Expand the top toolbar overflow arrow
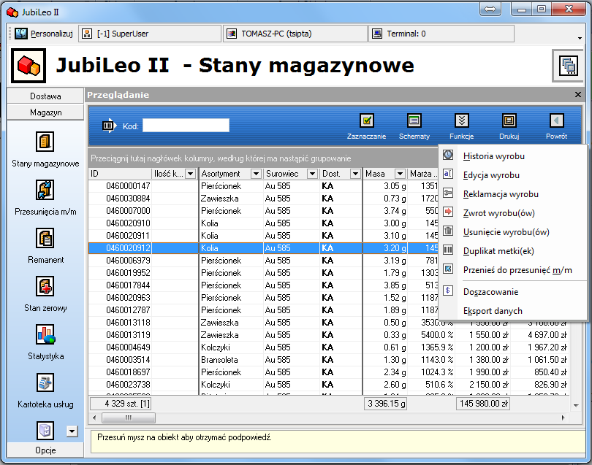Image resolution: width=592 pixels, height=465 pixels. pyautogui.click(x=580, y=38)
